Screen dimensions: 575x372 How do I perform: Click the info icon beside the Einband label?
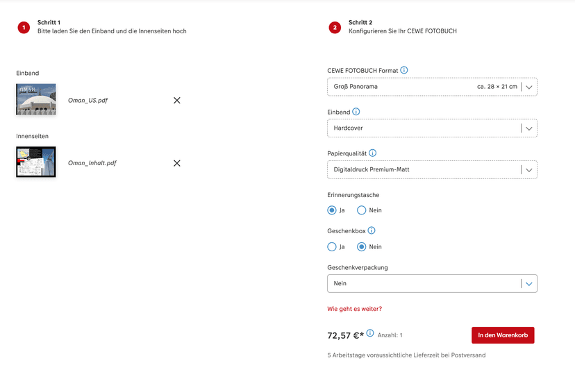[x=356, y=112]
